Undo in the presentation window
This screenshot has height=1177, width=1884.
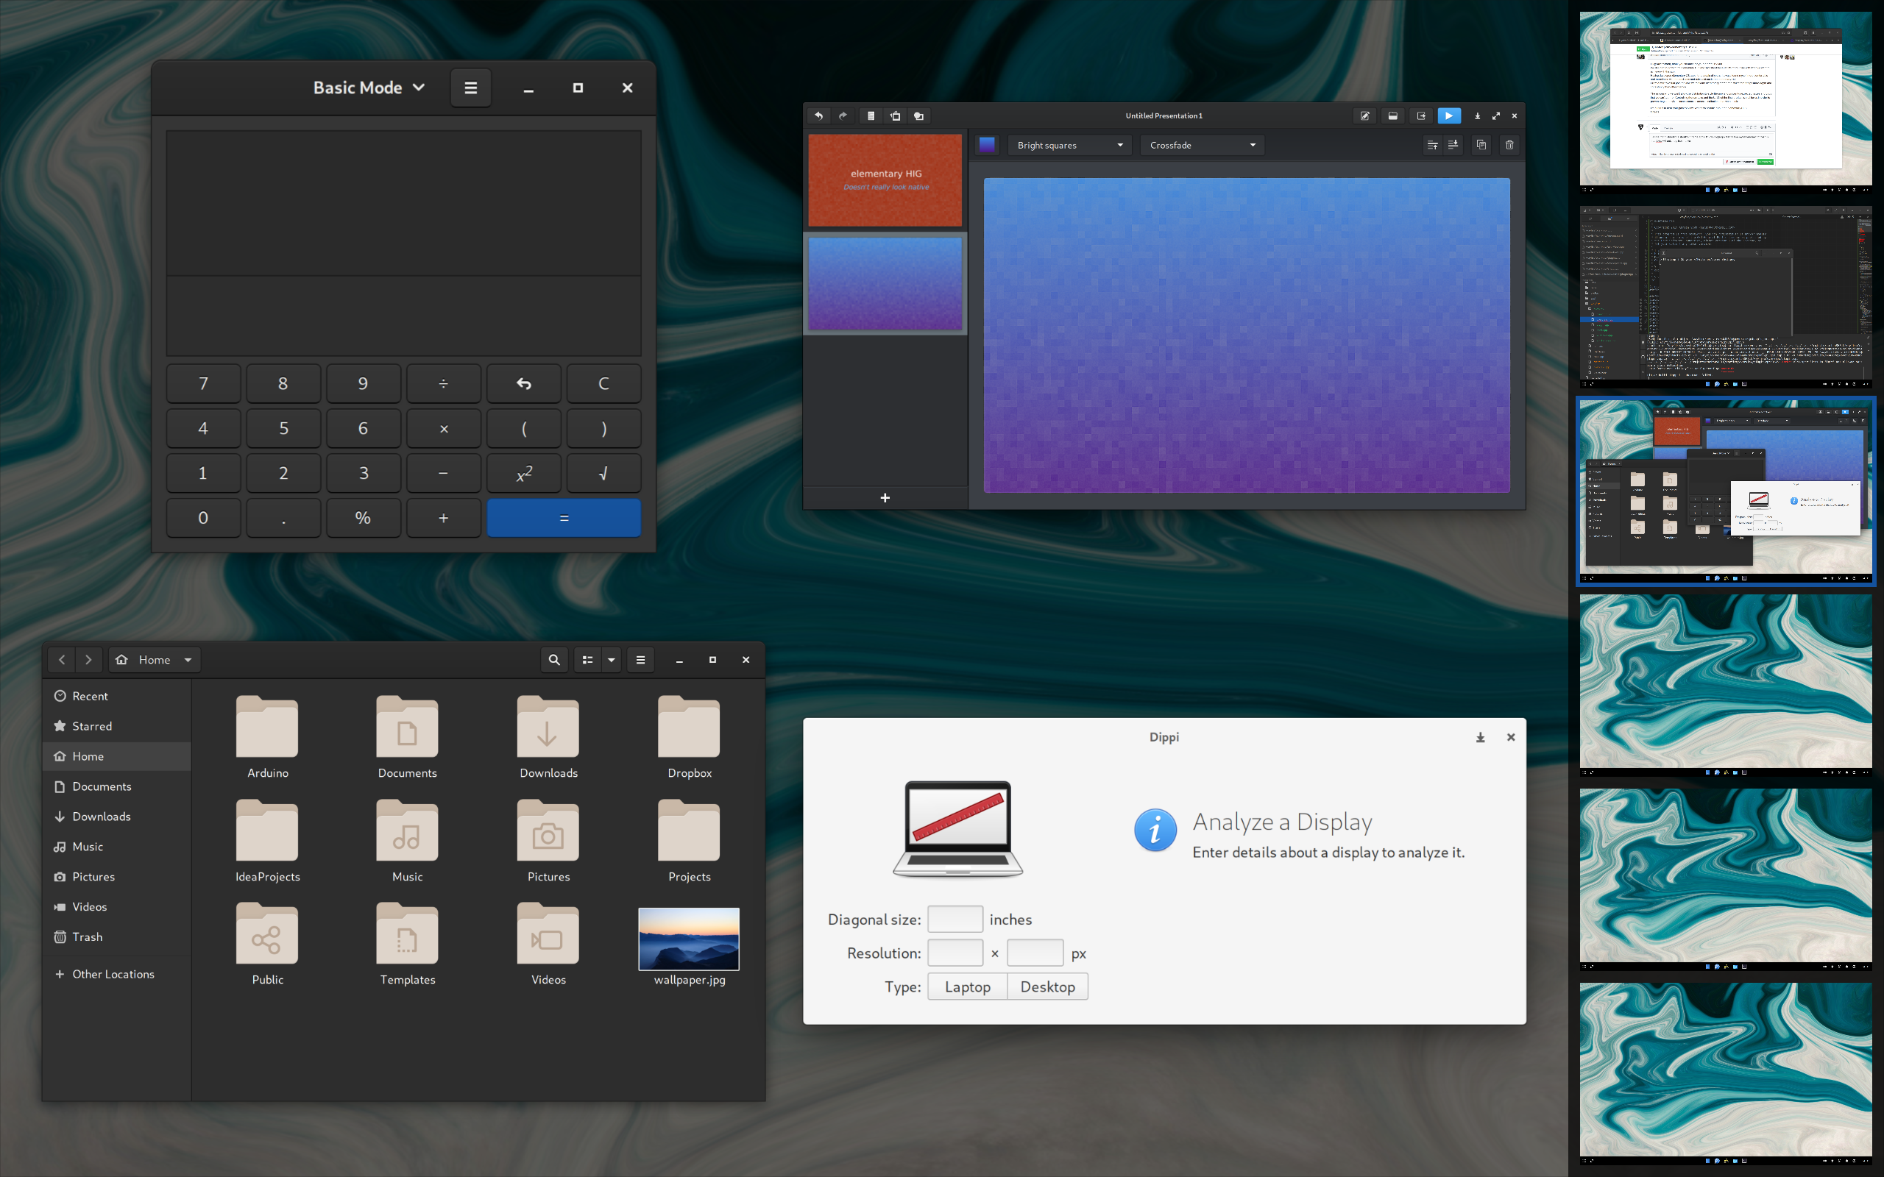coord(818,116)
